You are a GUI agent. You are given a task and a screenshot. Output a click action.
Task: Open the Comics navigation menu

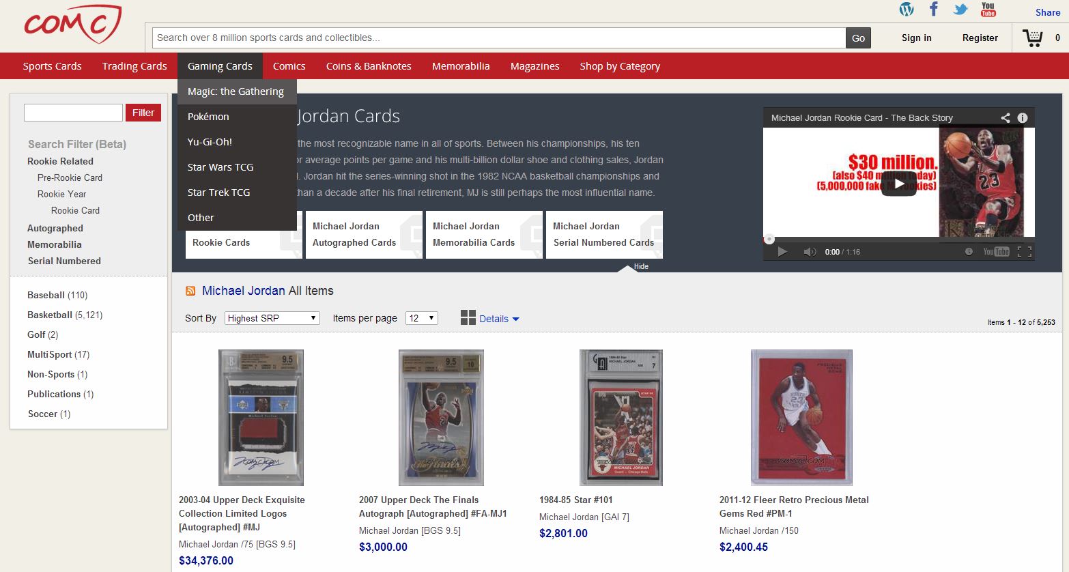click(289, 66)
